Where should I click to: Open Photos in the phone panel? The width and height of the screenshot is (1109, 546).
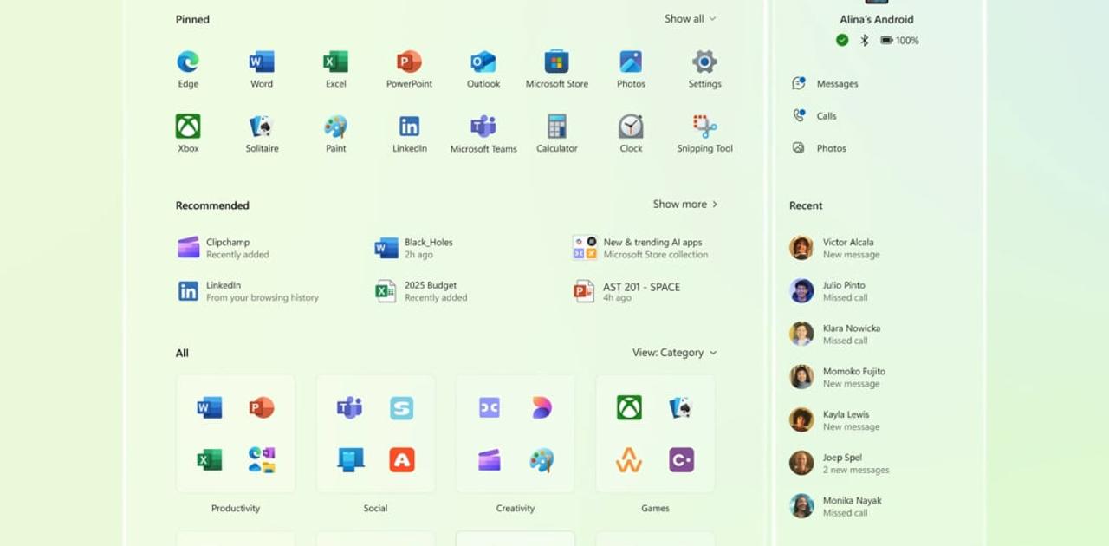pyautogui.click(x=819, y=148)
